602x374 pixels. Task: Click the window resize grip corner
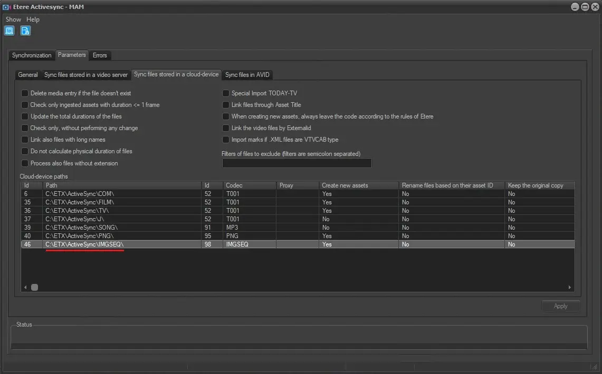pos(594,367)
